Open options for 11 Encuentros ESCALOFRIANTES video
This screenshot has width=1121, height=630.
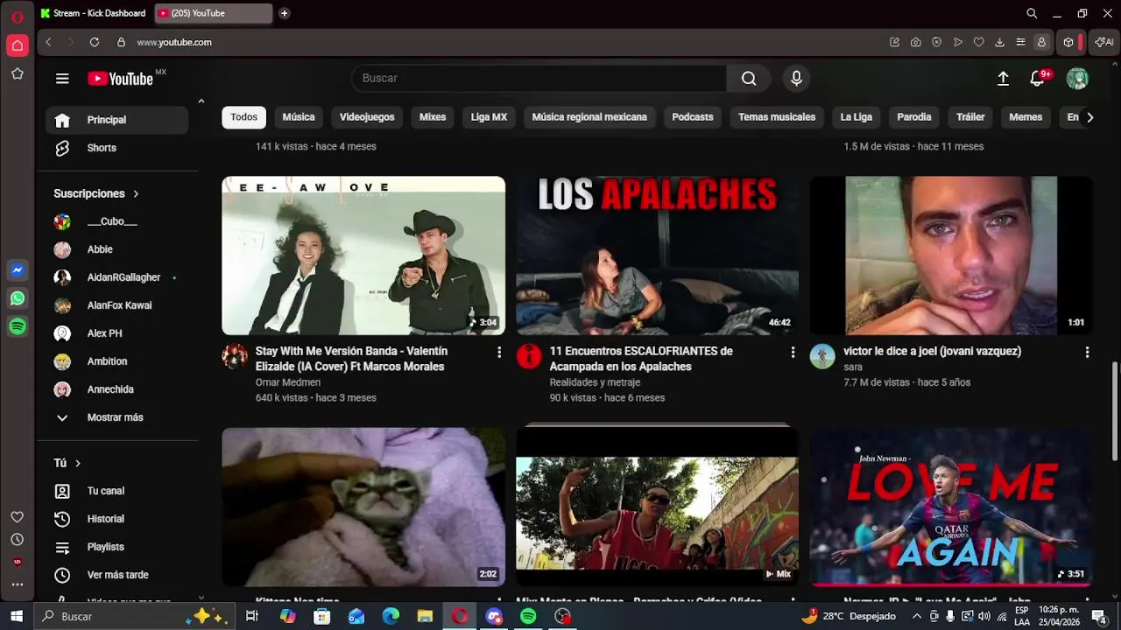tap(793, 352)
